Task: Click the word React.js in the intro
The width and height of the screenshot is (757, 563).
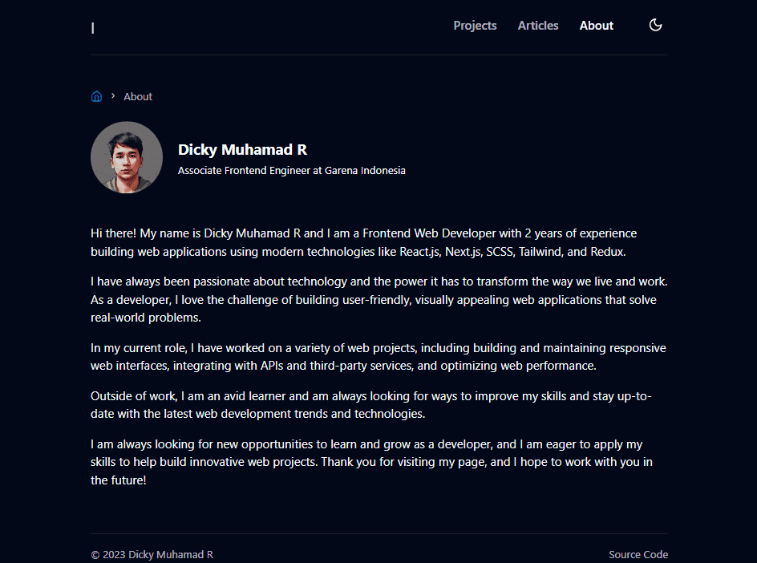Action: 420,251
